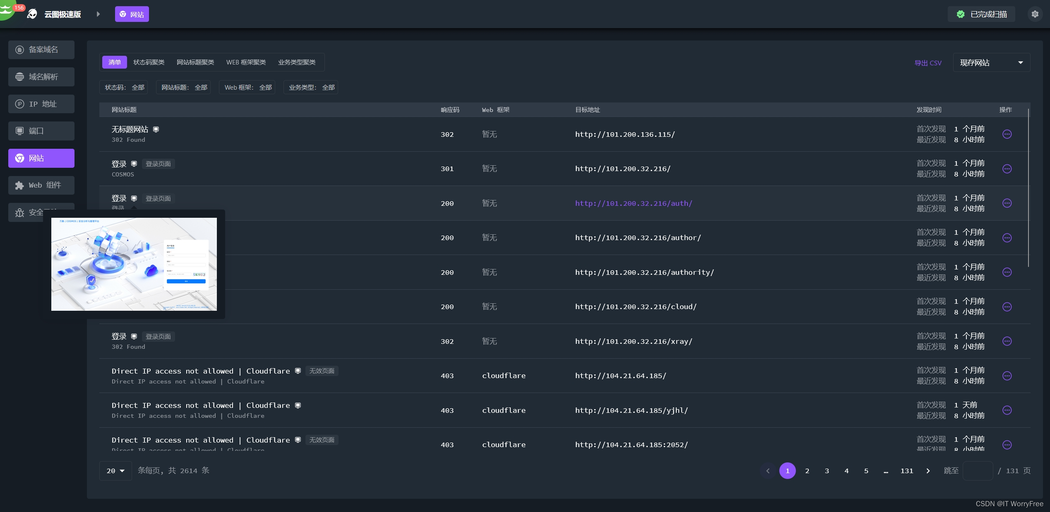Click the 网站标题 column header
Image resolution: width=1050 pixels, height=512 pixels.
click(124, 110)
